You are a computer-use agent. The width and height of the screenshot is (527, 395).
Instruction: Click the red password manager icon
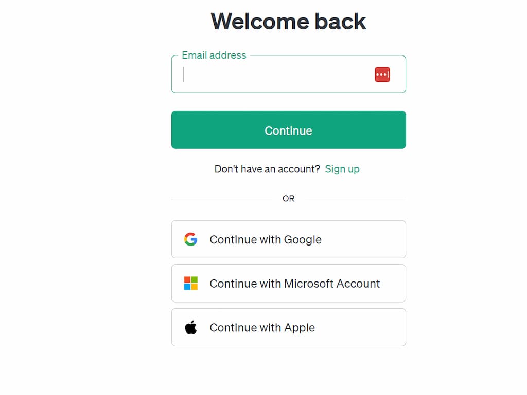click(x=382, y=74)
